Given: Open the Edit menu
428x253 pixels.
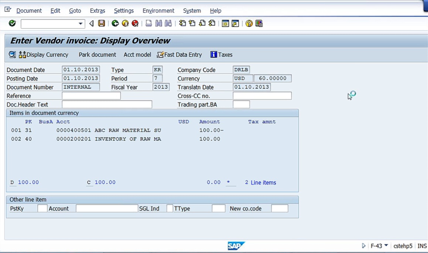Looking at the screenshot, I should coord(55,11).
